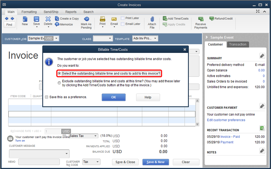Edit Notes section with pencil icon
The height and width of the screenshot is (169, 271).
[262, 151]
